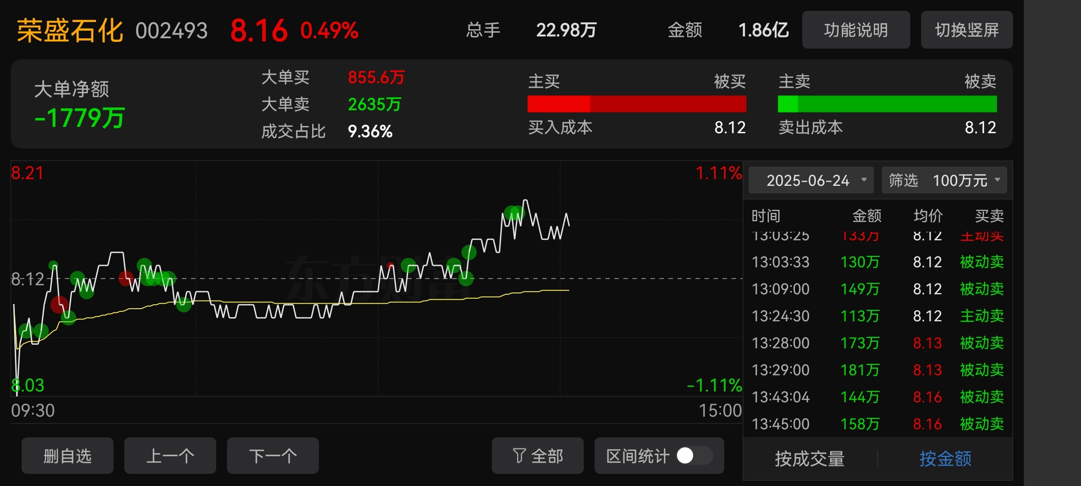Click the chart line peak near 8.18
Image resolution: width=1081 pixels, height=486 pixels.
525,201
